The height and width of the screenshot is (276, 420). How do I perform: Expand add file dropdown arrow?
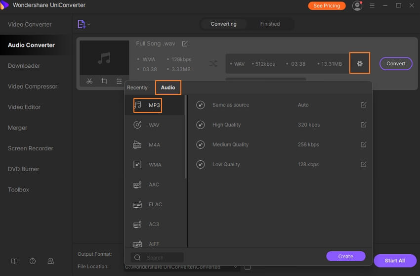(x=88, y=24)
